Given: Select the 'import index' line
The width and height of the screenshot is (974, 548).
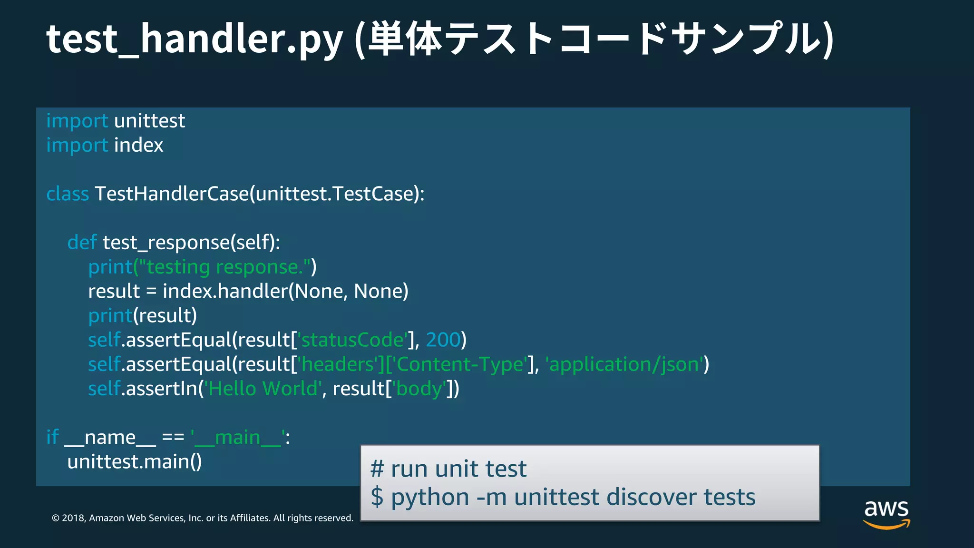Looking at the screenshot, I should [x=105, y=145].
